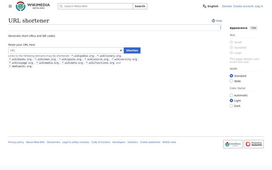Viewport: 272px width, 170px height.
Task: Open the main menu hamburger icon
Action: [x=10, y=6]
